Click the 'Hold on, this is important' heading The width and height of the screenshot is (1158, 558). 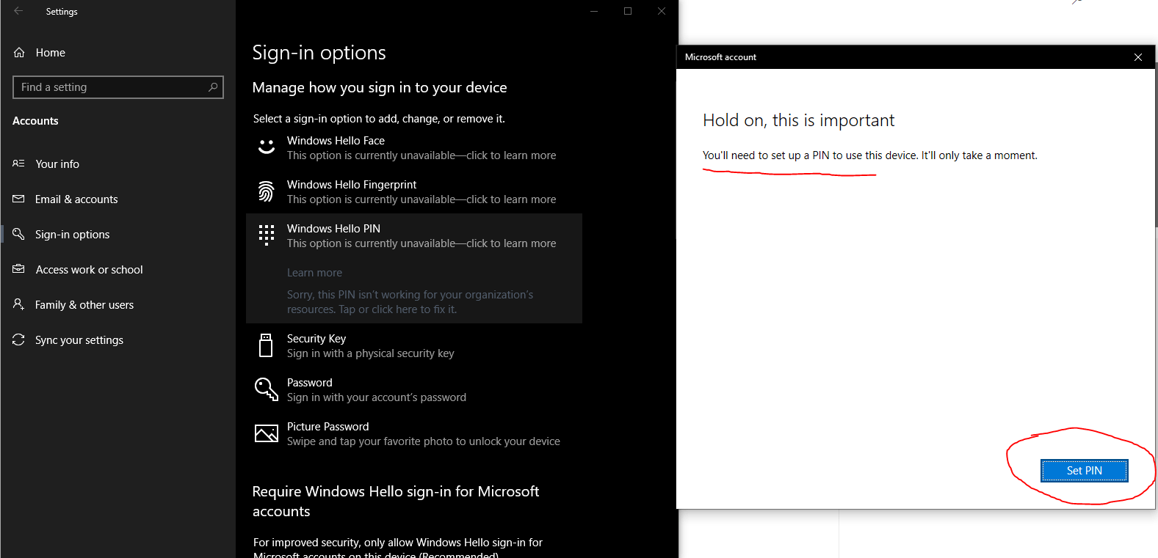point(799,120)
